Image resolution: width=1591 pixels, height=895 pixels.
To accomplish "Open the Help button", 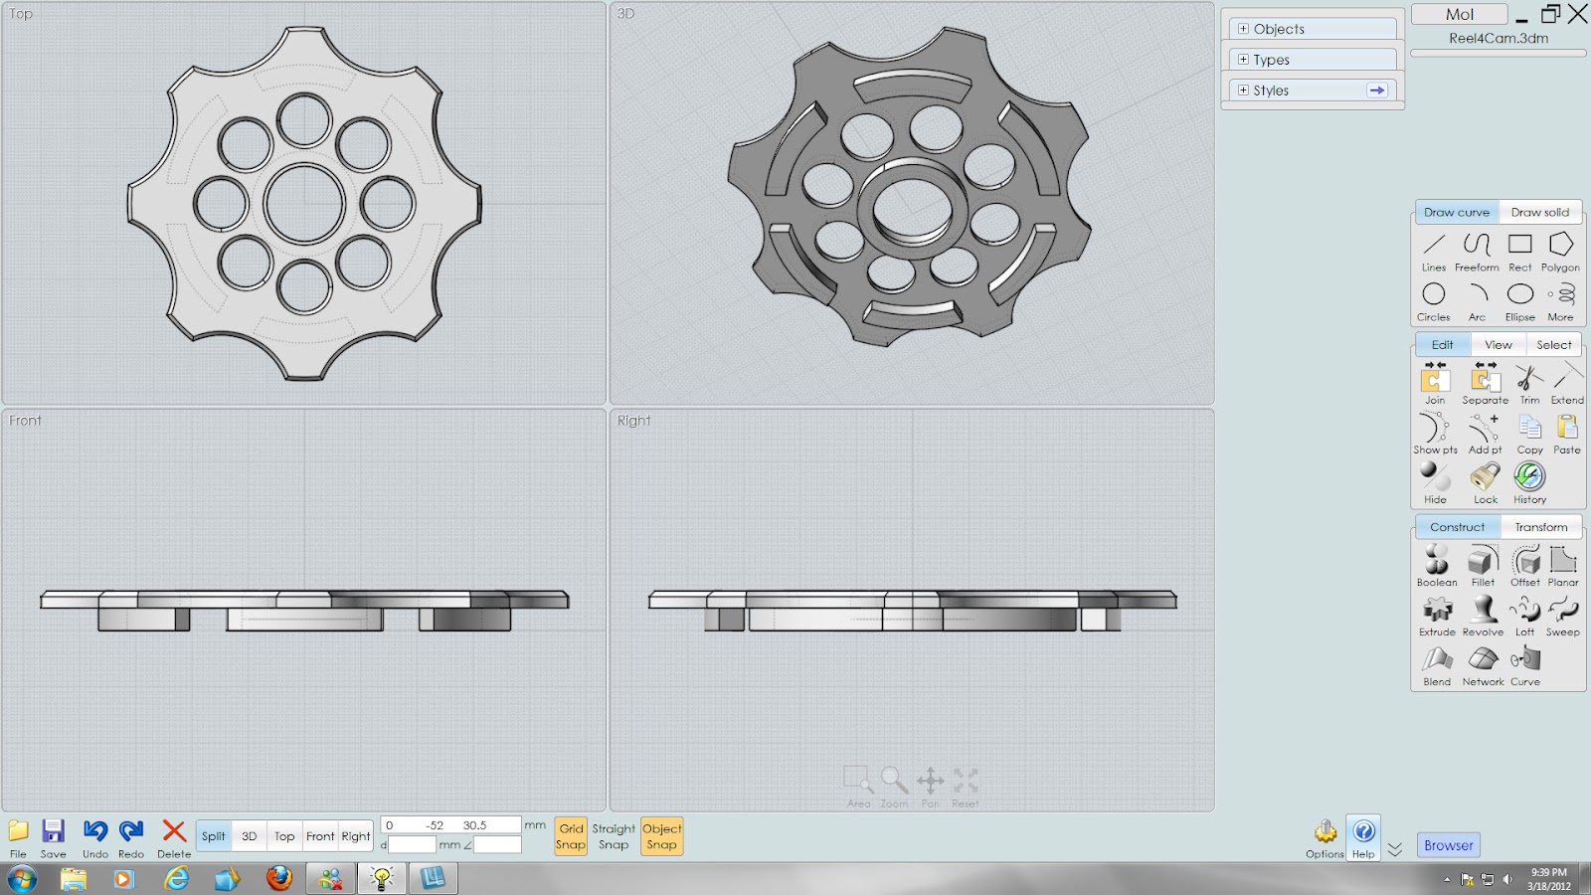I will 1363,838.
